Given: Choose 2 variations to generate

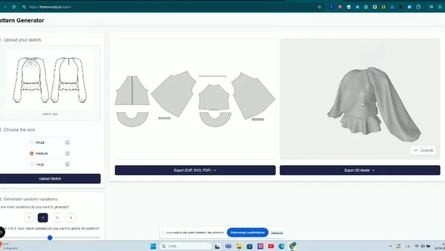Looking at the screenshot, I should pos(43,218).
